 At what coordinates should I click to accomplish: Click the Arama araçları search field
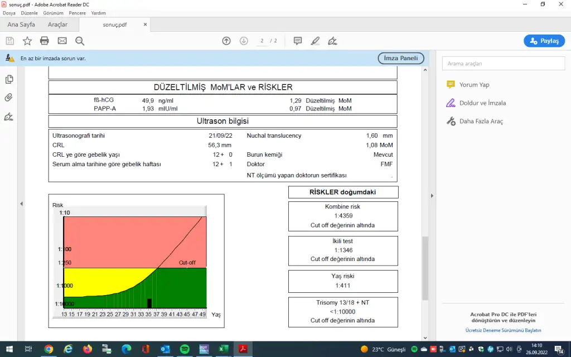coord(503,64)
